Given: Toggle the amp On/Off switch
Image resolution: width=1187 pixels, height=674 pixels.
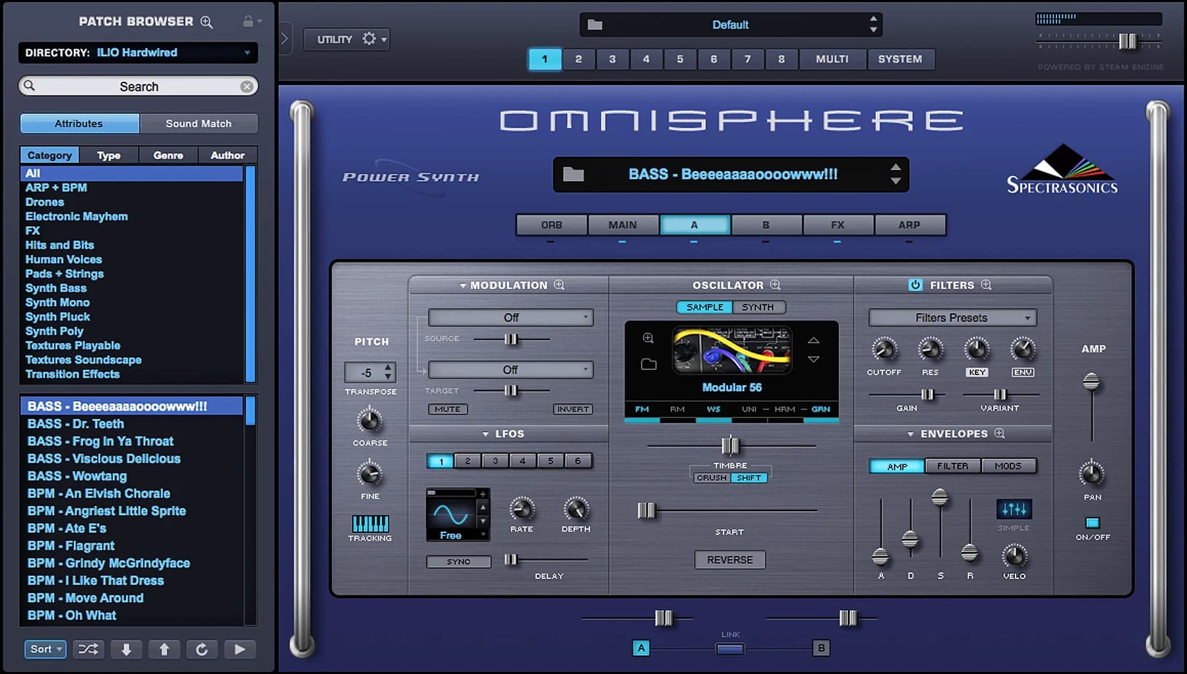Looking at the screenshot, I should click(1093, 522).
